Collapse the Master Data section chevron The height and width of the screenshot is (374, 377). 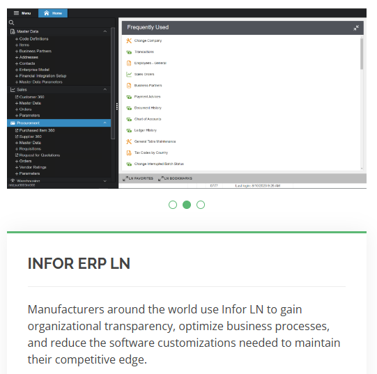(x=105, y=31)
